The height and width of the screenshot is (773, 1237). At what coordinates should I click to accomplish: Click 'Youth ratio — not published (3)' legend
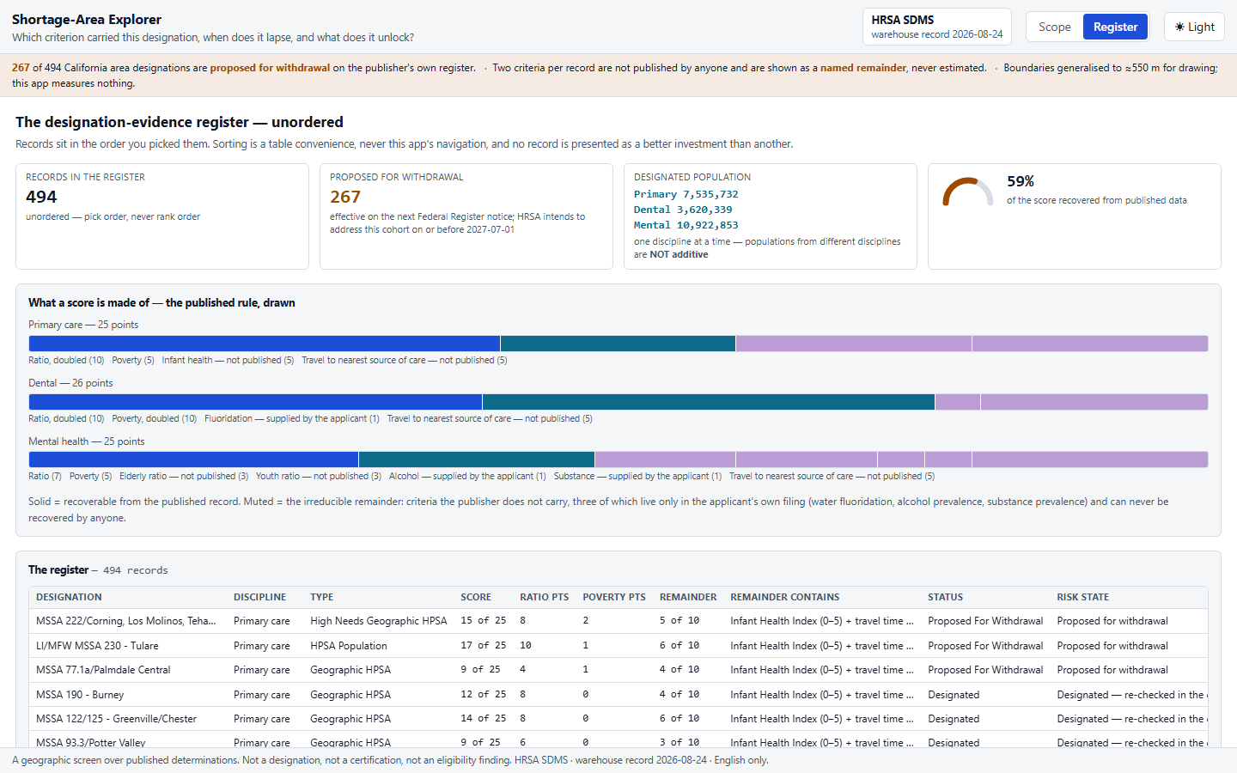coord(319,476)
